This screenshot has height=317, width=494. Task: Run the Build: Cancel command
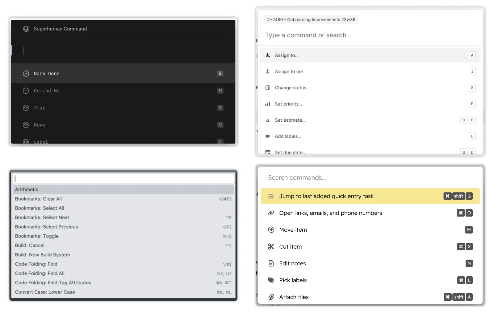point(124,246)
